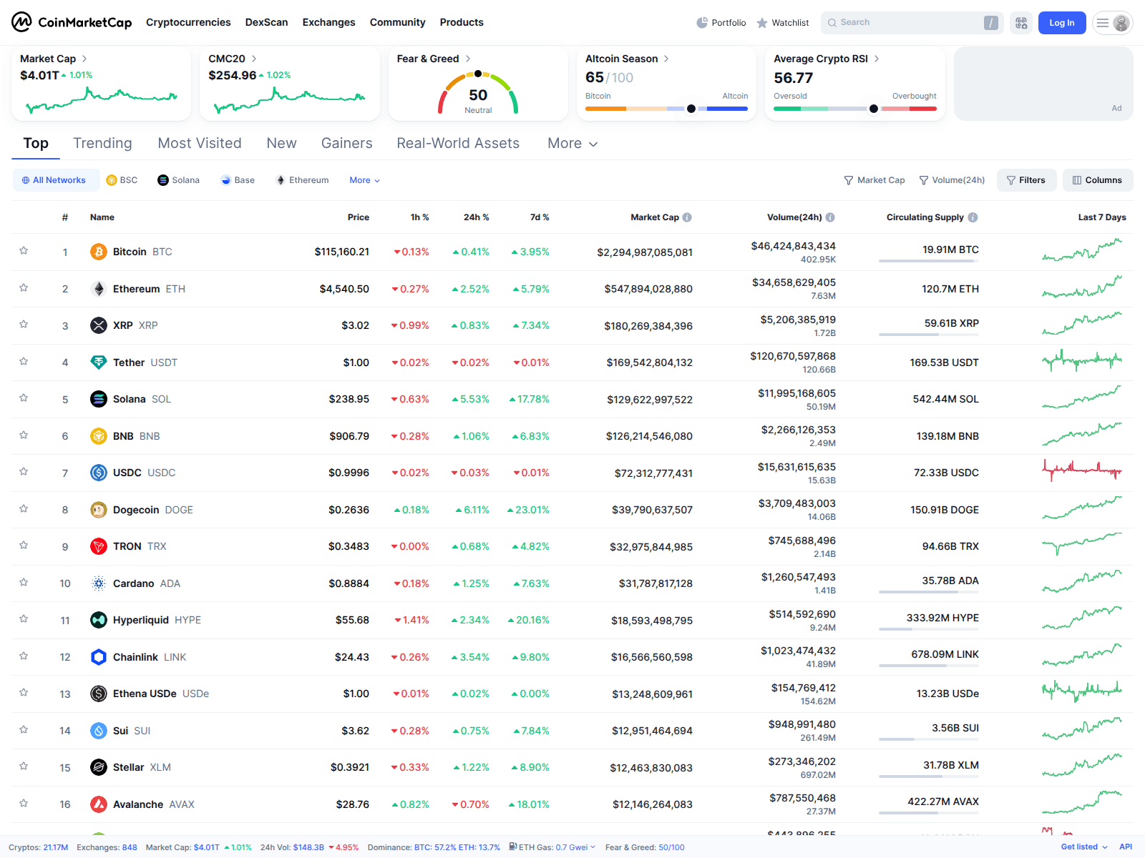Click the Log In button
Viewport: 1145px width, 858px height.
pos(1062,23)
